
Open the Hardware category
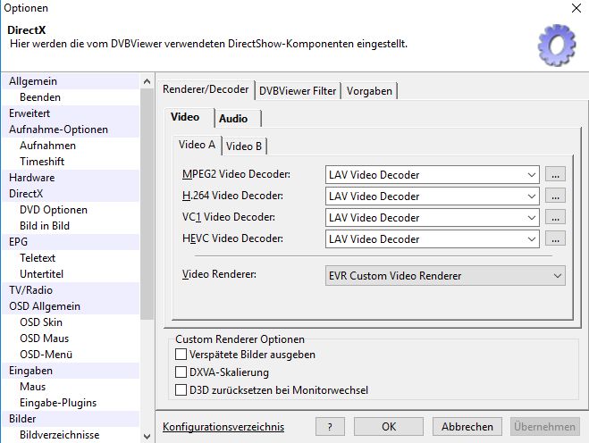(x=71, y=178)
